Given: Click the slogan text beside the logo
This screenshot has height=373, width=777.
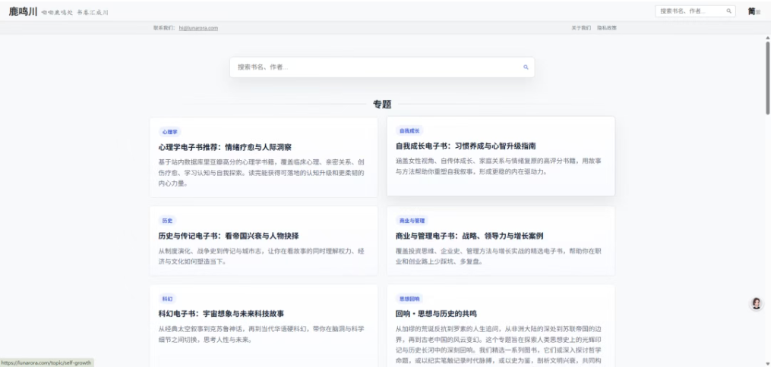Looking at the screenshot, I should [75, 12].
